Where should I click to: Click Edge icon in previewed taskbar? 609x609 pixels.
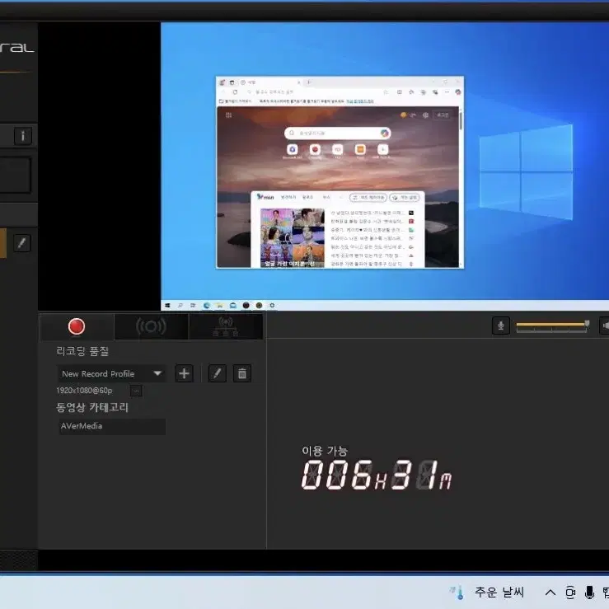[207, 306]
